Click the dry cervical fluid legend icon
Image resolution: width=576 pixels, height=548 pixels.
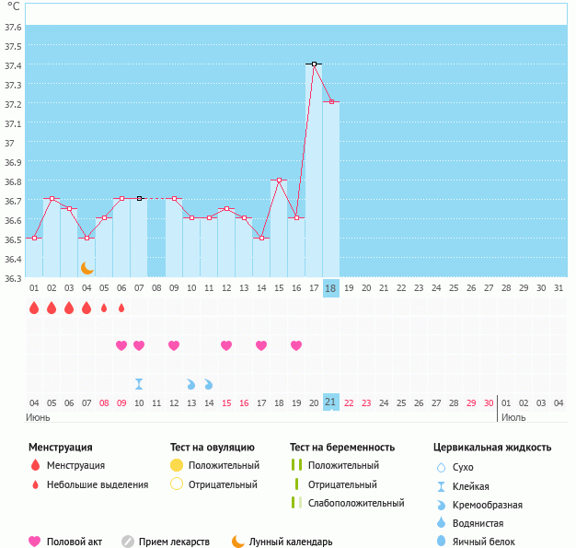(444, 468)
